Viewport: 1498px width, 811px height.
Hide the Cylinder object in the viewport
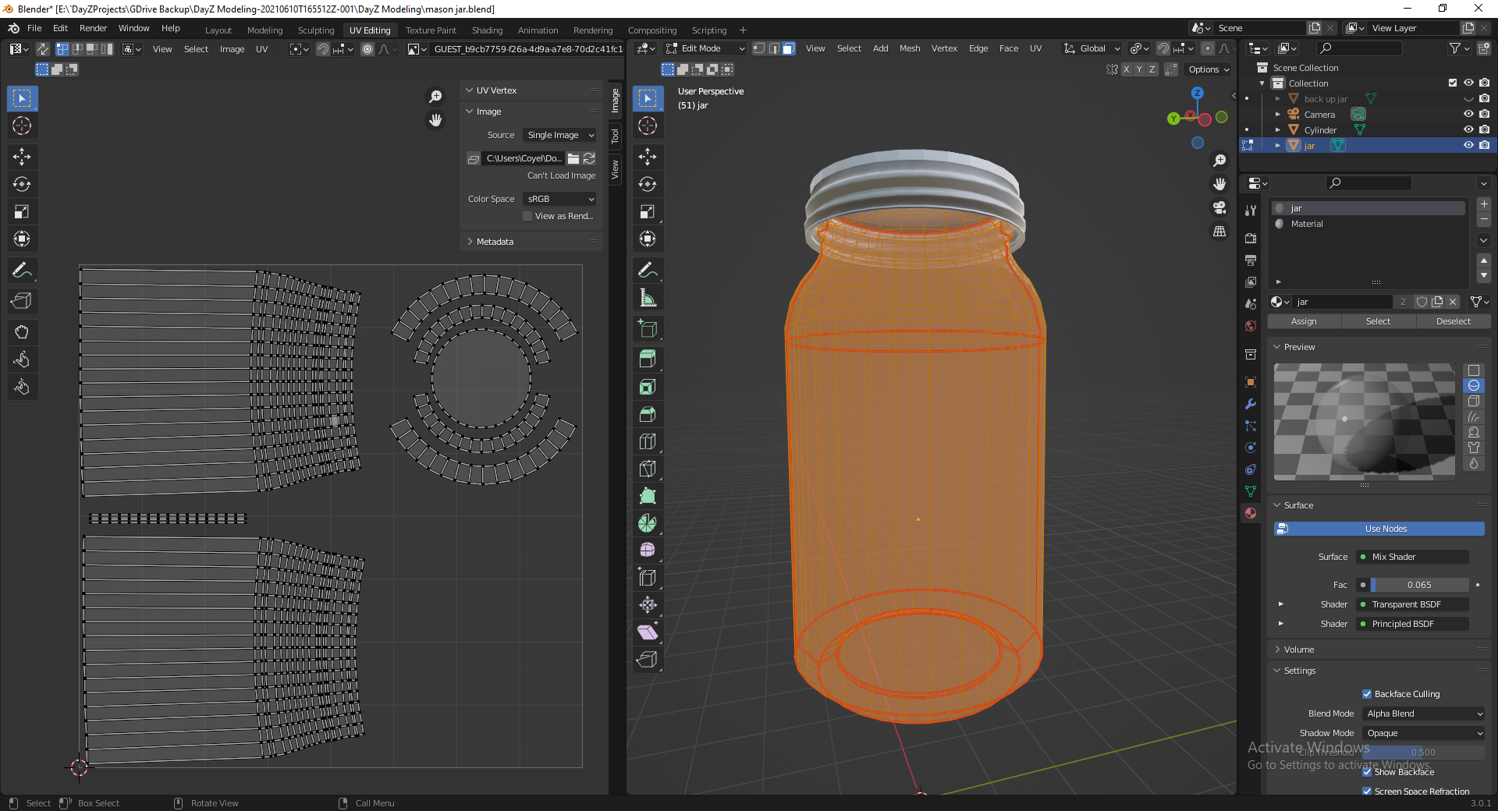click(x=1470, y=129)
